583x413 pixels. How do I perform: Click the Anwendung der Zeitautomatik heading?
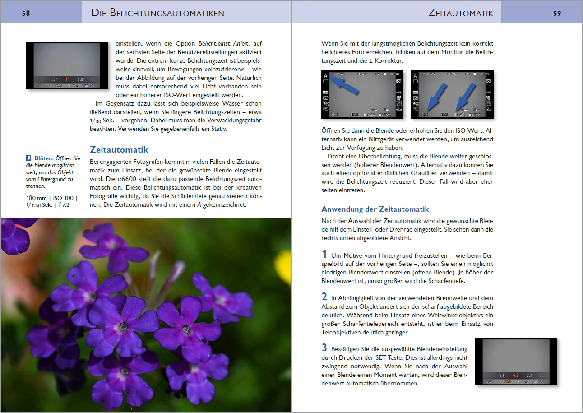[x=375, y=209]
